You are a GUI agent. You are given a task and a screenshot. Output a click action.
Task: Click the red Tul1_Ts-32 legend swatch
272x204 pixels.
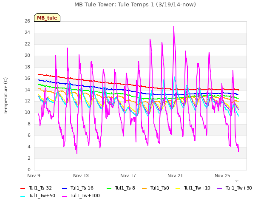tap(23, 189)
